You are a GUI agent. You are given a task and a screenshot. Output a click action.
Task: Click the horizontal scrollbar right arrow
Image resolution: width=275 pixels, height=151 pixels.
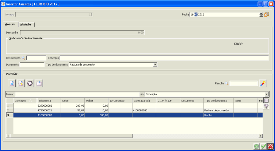tap(261, 136)
